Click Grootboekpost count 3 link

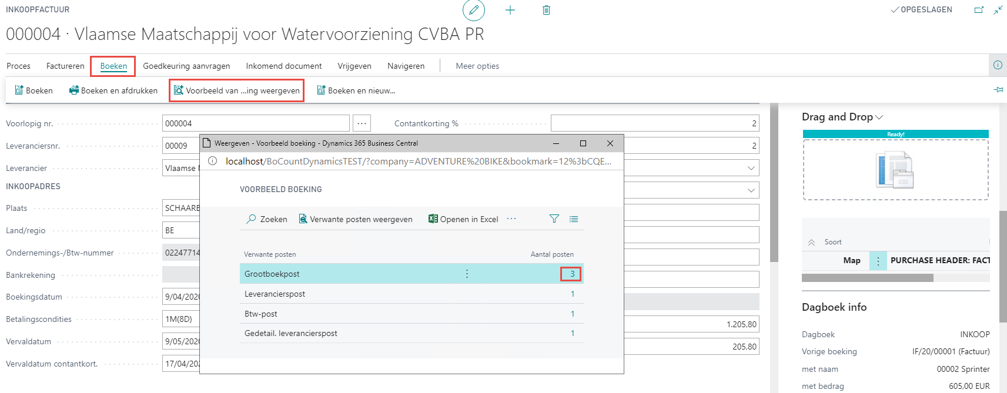[x=572, y=274]
